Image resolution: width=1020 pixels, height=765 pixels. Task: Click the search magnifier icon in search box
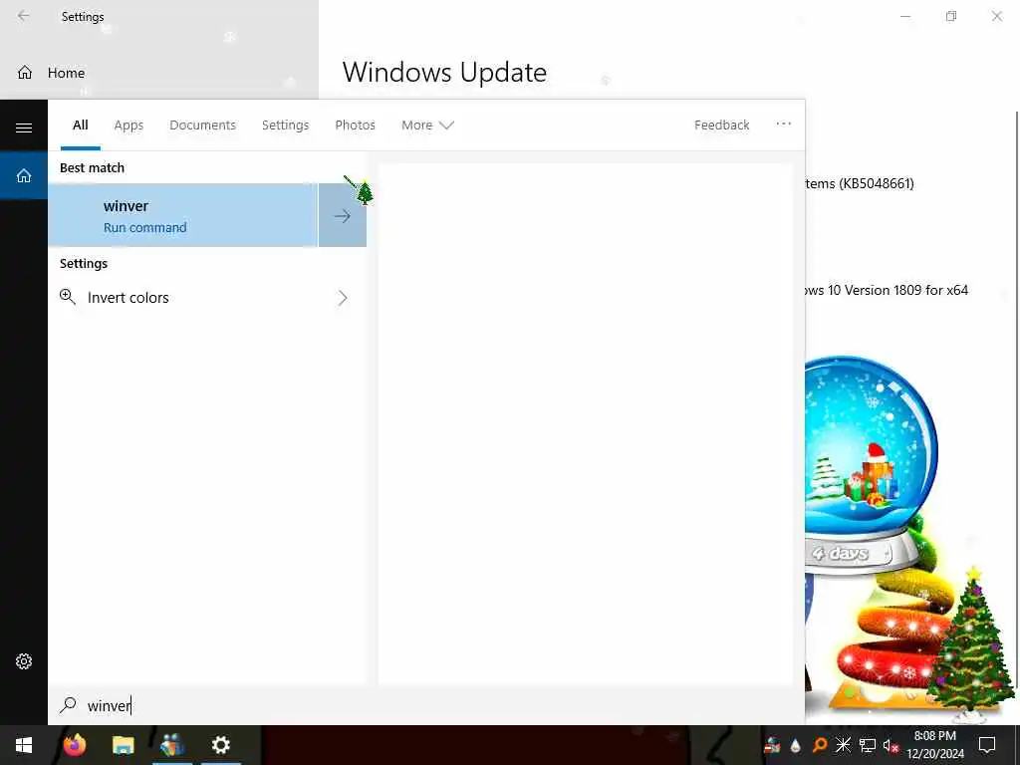coord(68,704)
